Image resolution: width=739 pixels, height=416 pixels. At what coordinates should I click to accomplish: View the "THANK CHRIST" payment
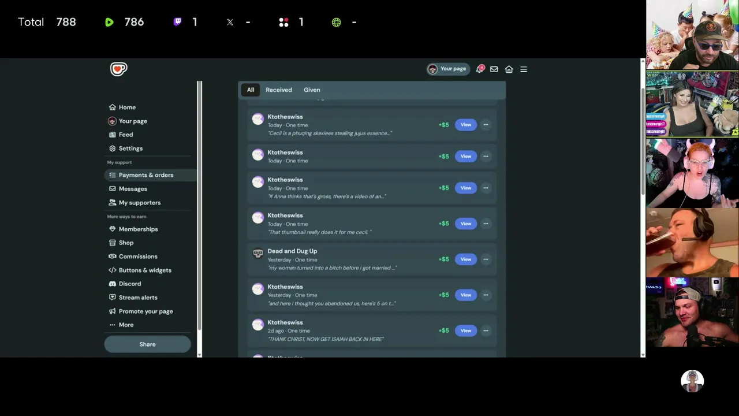[x=466, y=330]
